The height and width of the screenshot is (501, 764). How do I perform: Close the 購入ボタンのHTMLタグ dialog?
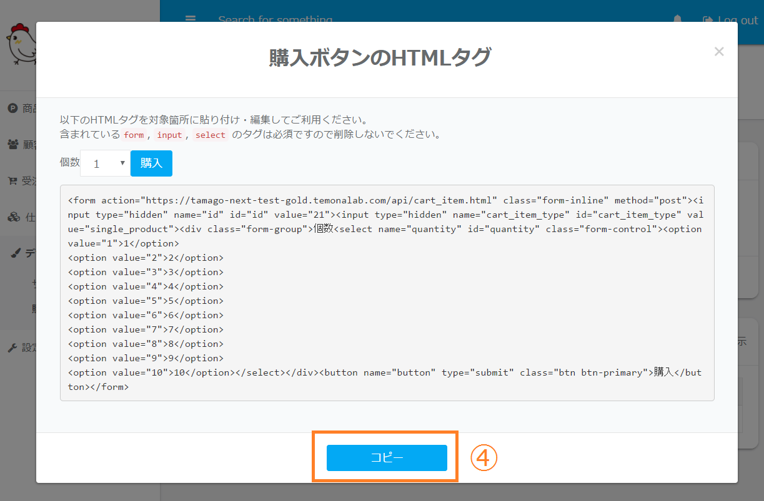719,52
